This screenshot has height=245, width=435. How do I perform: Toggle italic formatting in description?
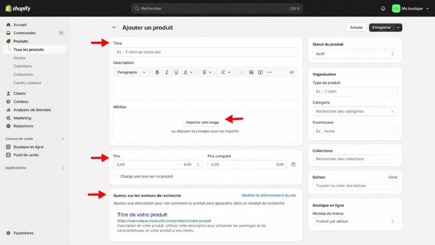(x=167, y=72)
